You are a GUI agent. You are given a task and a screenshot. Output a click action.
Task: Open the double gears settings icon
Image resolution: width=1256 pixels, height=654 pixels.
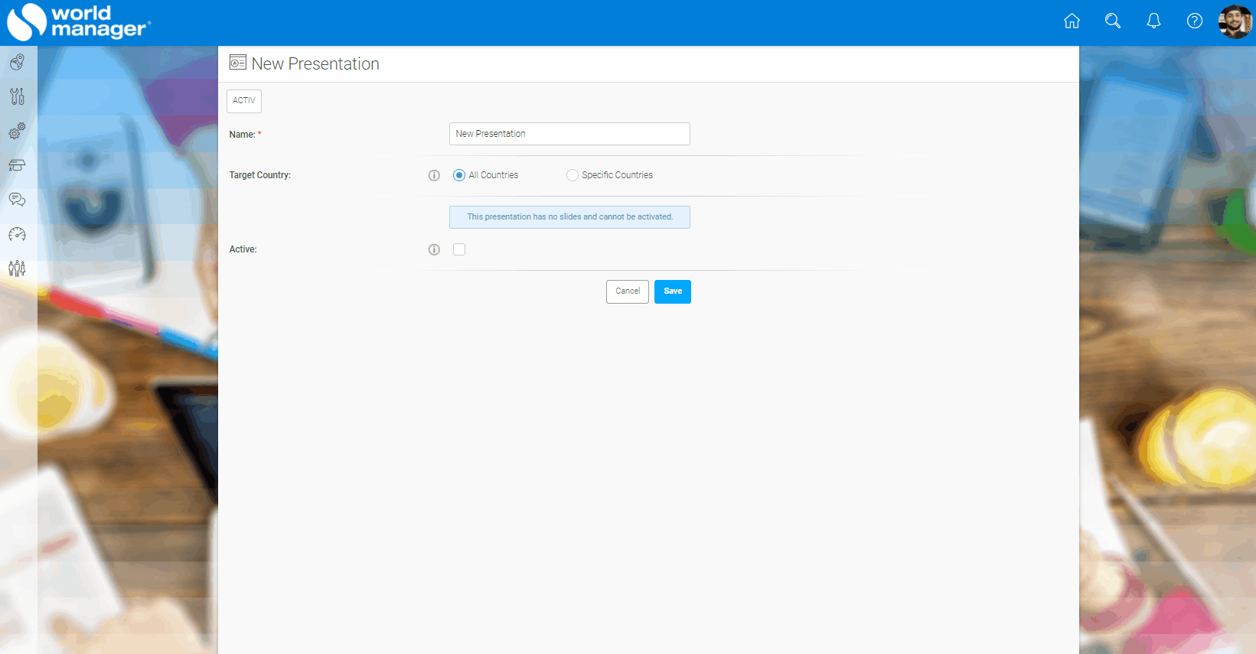[18, 131]
